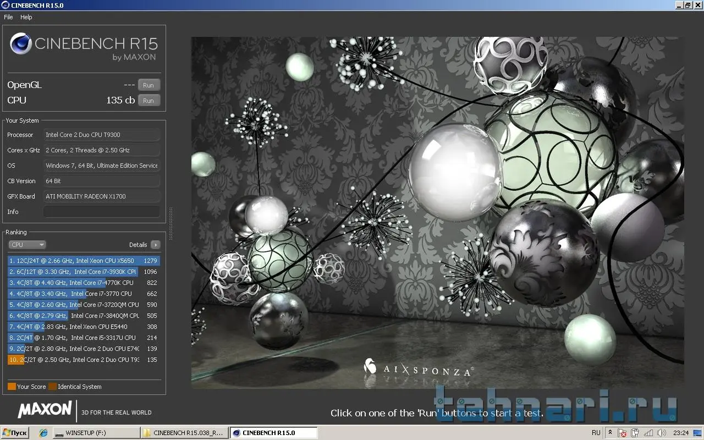Click the power plug tray icon
This screenshot has width=704, height=440.
tap(635, 433)
